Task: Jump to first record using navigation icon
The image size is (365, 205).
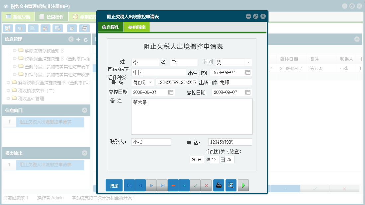Action: (x=129, y=185)
